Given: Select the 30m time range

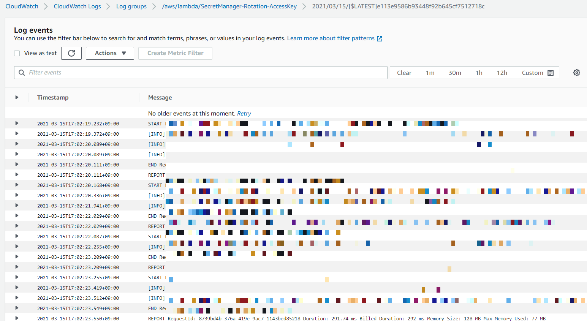Looking at the screenshot, I should click(455, 73).
